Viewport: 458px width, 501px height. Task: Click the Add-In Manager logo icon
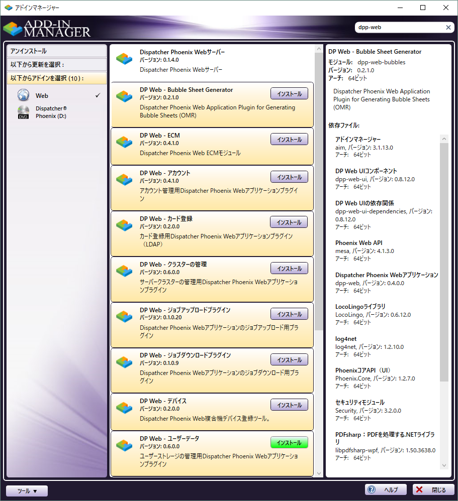click(x=13, y=29)
